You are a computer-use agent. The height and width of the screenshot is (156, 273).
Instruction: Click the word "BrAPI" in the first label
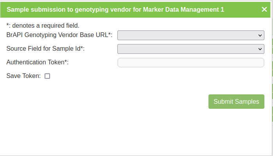point(15,35)
